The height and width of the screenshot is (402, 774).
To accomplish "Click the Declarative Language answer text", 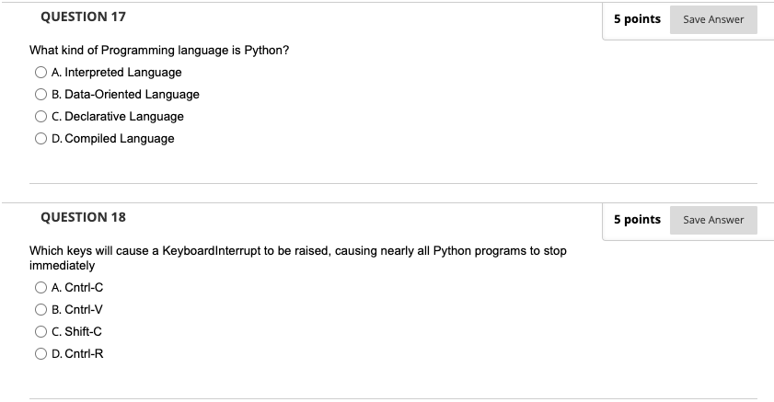I will [124, 117].
